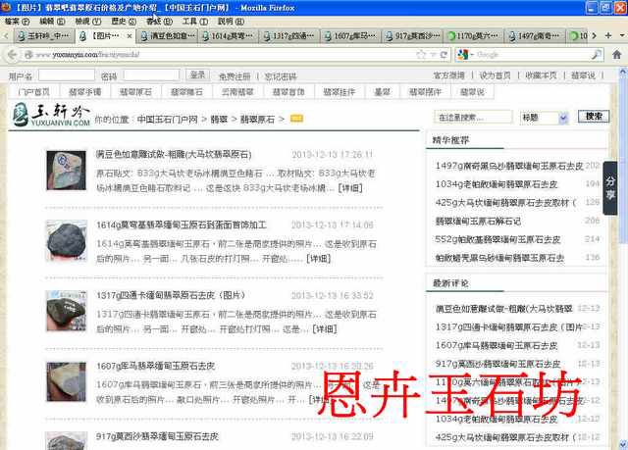Open the 檢視 (V) menu
The width and height of the screenshot is (628, 450).
88,22
